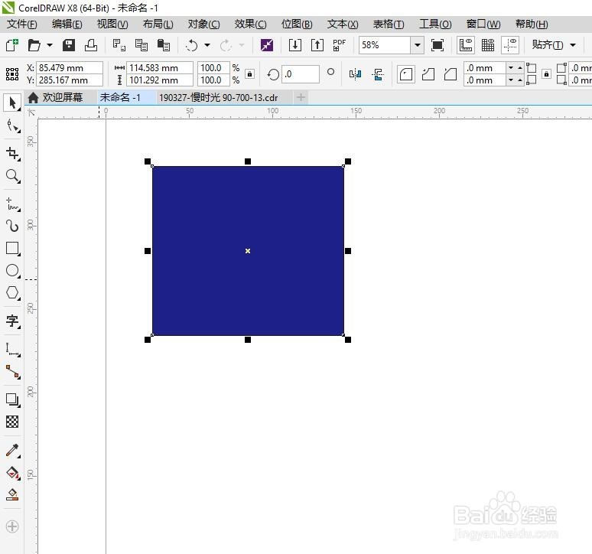Viewport: 592px width, 554px height.
Task: Select the Pick tool
Action: click(x=12, y=103)
